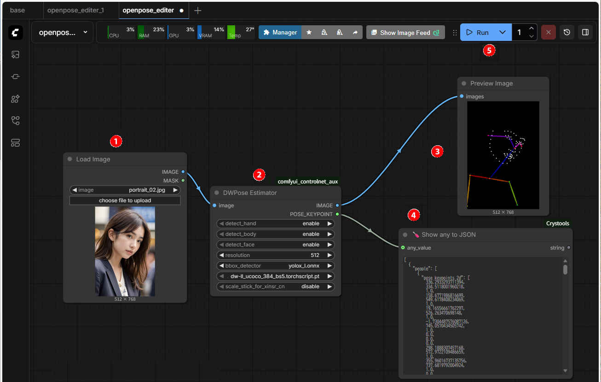Click the star icon beside Manager
The width and height of the screenshot is (601, 382).
tap(309, 33)
